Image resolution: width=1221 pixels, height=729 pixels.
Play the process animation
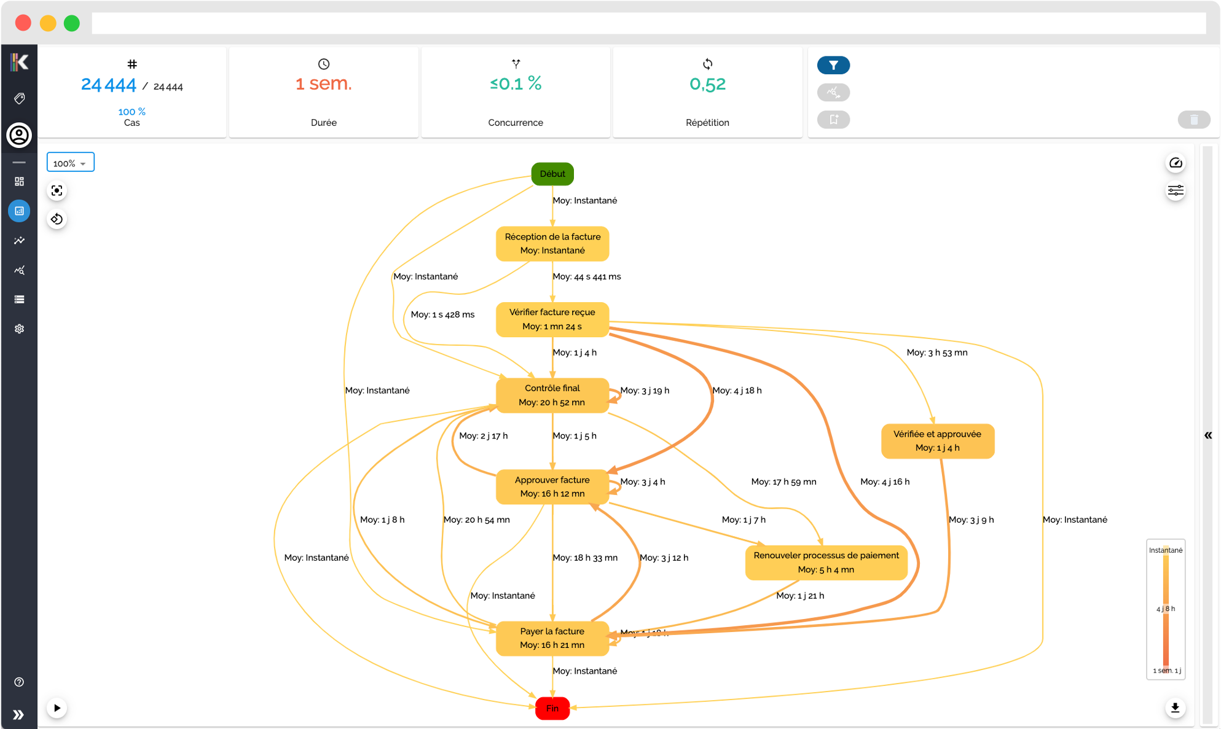coord(57,708)
